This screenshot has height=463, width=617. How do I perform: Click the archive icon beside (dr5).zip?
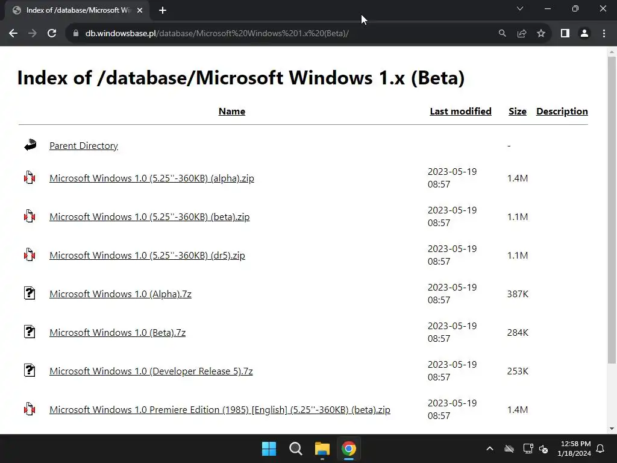30,255
